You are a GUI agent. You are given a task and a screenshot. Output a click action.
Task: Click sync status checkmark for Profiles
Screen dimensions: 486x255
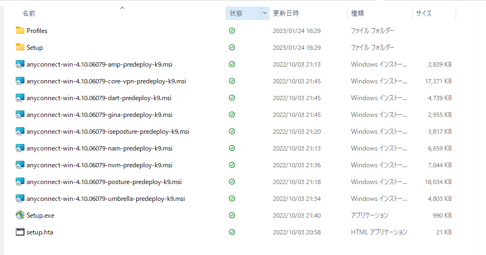click(232, 31)
